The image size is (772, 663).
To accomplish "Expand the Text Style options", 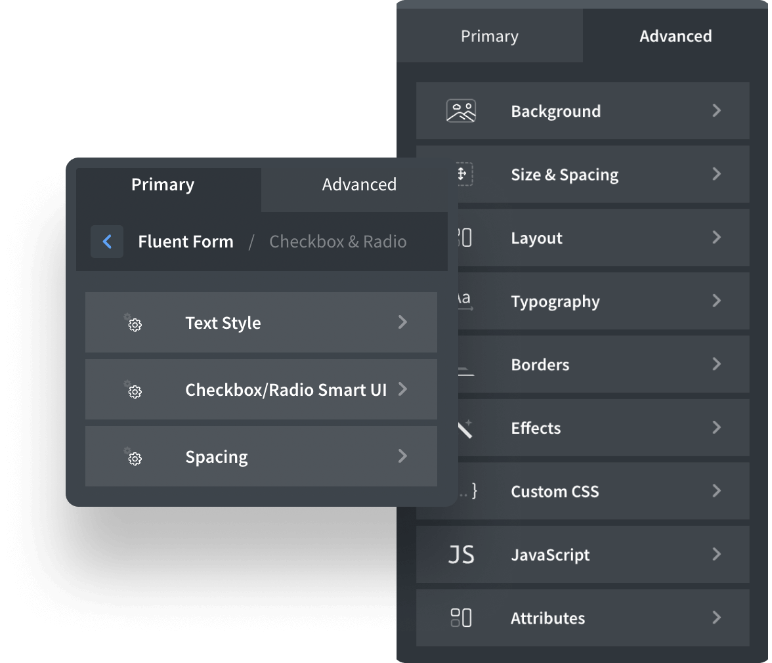I will pyautogui.click(x=402, y=323).
